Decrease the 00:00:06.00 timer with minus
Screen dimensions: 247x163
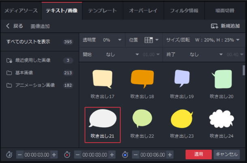135,155
